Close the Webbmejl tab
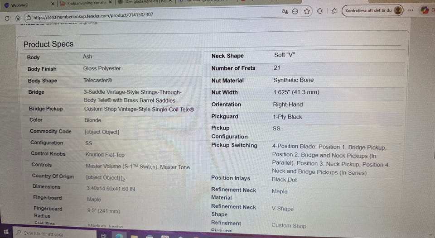Viewport: 435px width, 238px height. (x=53, y=4)
